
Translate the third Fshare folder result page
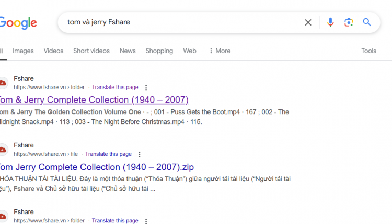click(x=115, y=221)
